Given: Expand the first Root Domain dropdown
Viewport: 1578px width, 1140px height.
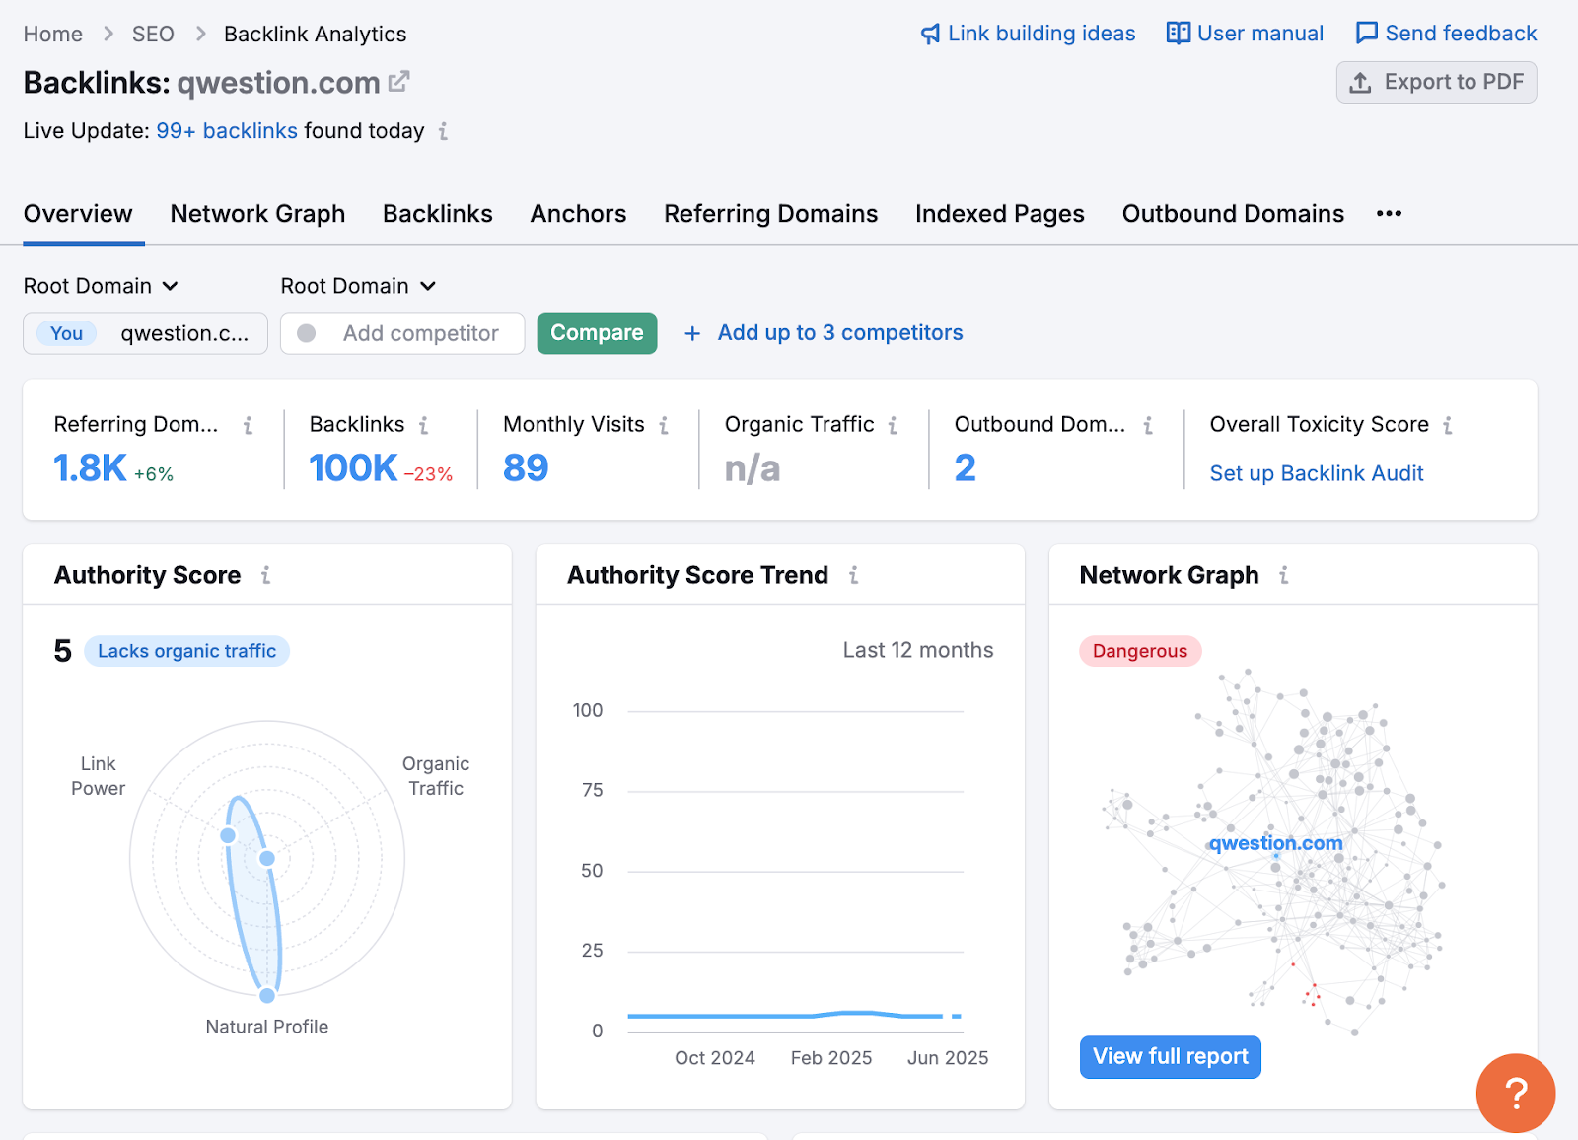Looking at the screenshot, I should tap(101, 286).
